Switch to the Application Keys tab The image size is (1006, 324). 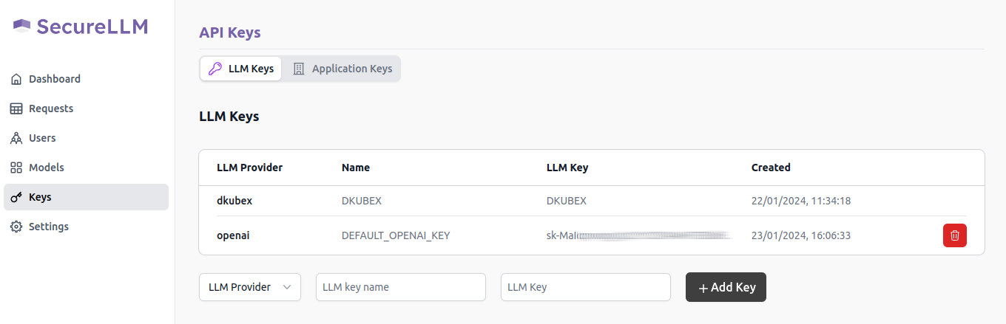[x=342, y=69]
